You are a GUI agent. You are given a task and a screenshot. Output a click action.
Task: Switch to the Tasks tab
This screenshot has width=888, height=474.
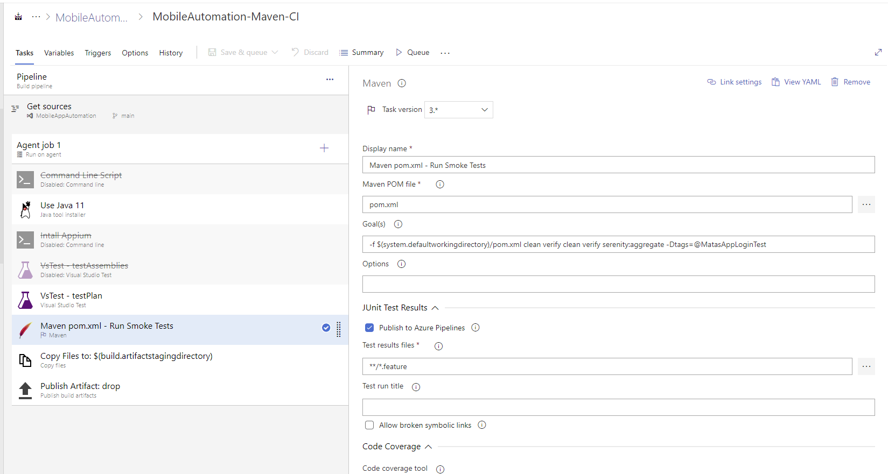[24, 53]
